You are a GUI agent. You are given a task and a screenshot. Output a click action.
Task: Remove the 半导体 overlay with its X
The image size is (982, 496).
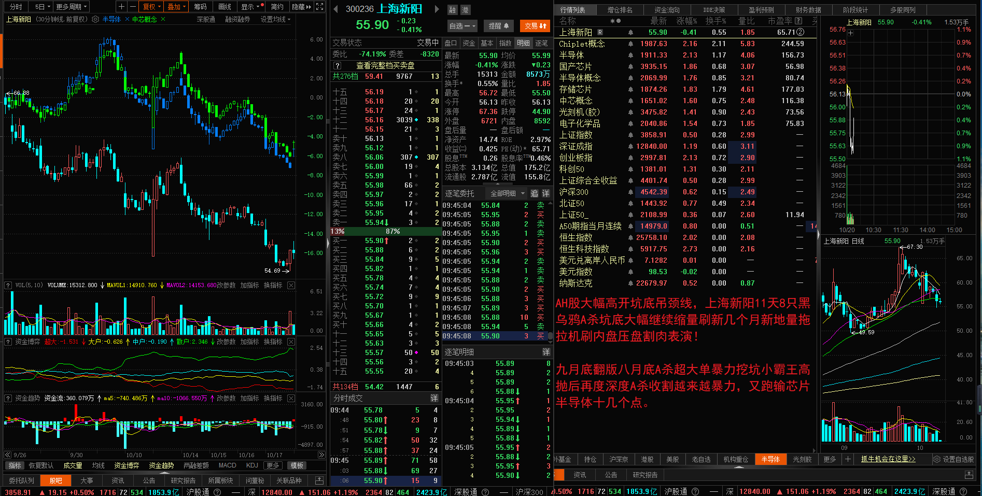[x=127, y=19]
